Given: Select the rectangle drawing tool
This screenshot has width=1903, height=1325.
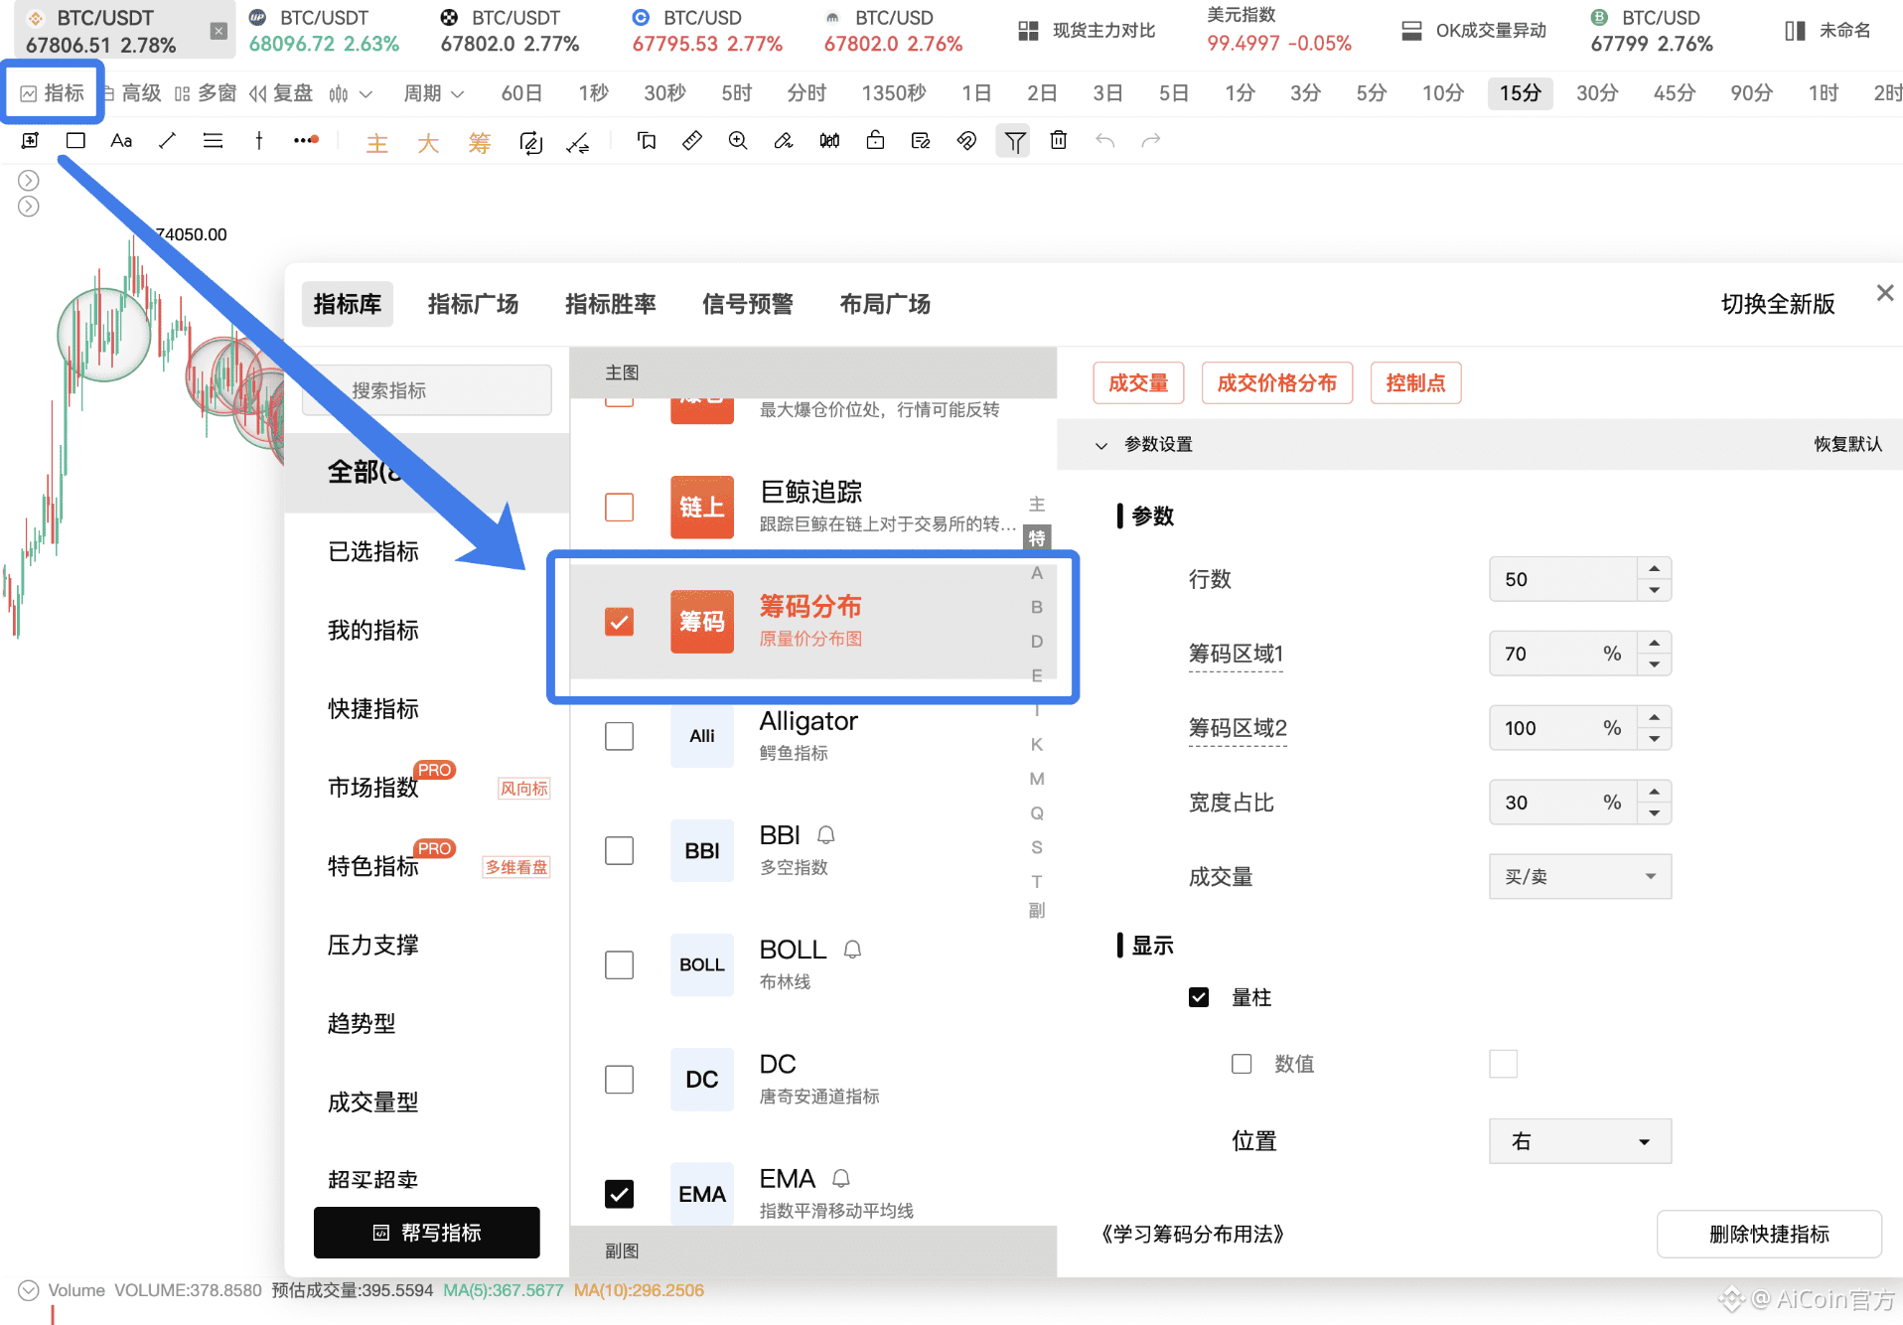Looking at the screenshot, I should pos(75,141).
